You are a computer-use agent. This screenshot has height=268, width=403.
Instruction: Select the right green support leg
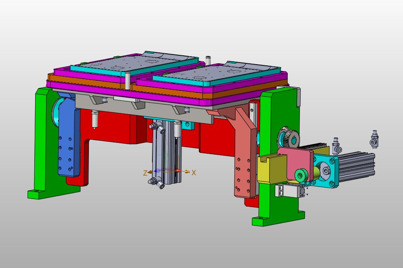tap(279, 157)
